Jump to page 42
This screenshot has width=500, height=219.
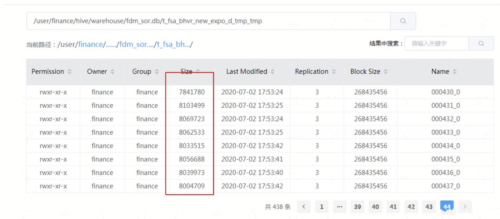[x=411, y=207]
